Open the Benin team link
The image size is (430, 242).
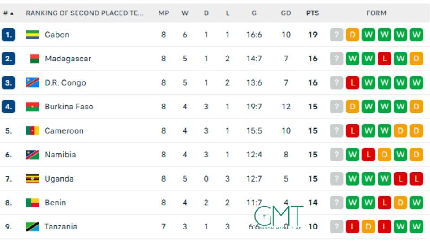(56, 203)
